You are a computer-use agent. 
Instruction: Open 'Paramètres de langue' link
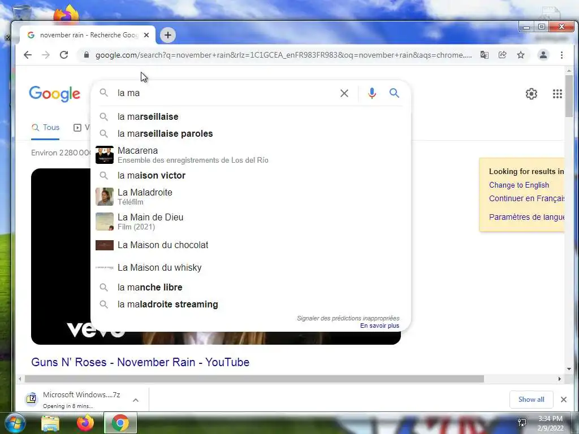pyautogui.click(x=526, y=217)
